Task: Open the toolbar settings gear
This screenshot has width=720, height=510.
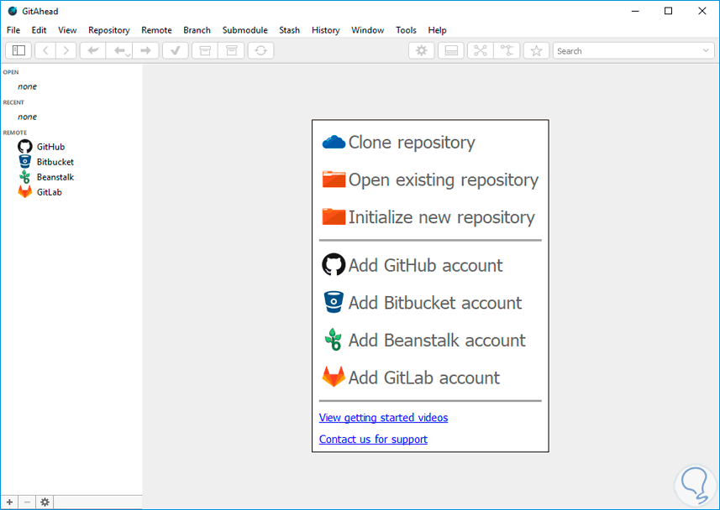Action: tap(421, 50)
